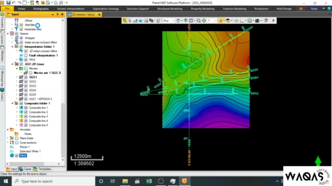Open the color table icon in quick access
The height and width of the screenshot is (186, 332).
[32, 3]
